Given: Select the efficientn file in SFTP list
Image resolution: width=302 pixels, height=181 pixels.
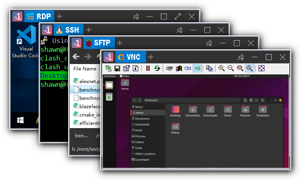Looking at the screenshot, I should click(x=86, y=123).
